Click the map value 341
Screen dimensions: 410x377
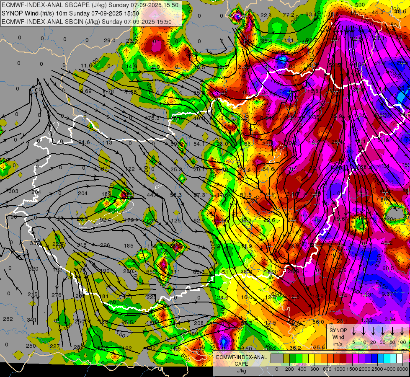32,320
